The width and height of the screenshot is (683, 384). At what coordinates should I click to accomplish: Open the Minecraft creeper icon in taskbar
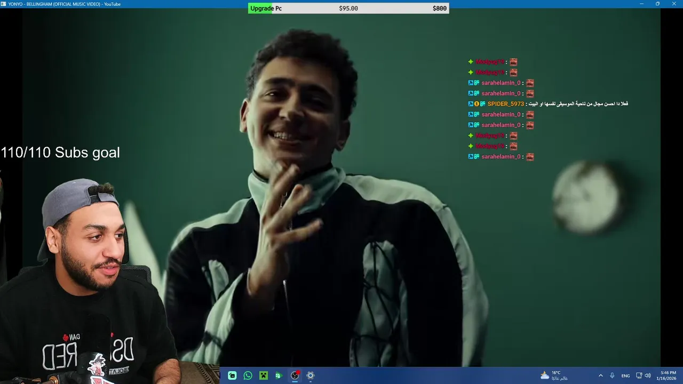pyautogui.click(x=263, y=375)
